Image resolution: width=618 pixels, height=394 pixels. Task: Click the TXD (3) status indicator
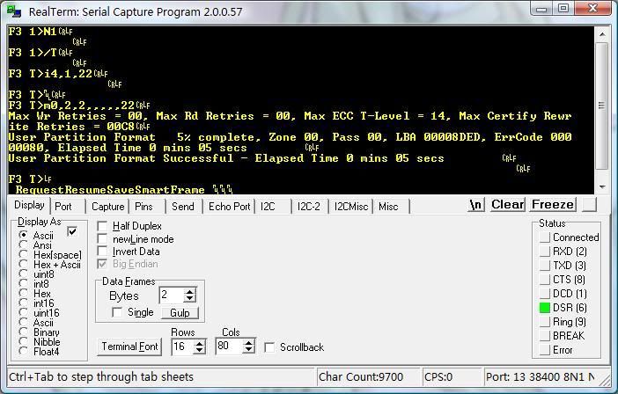pyautogui.click(x=545, y=266)
